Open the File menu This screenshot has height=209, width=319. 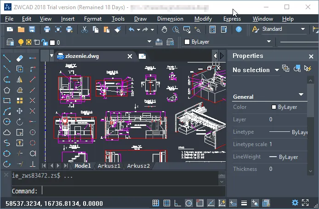pyautogui.click(x=9, y=19)
